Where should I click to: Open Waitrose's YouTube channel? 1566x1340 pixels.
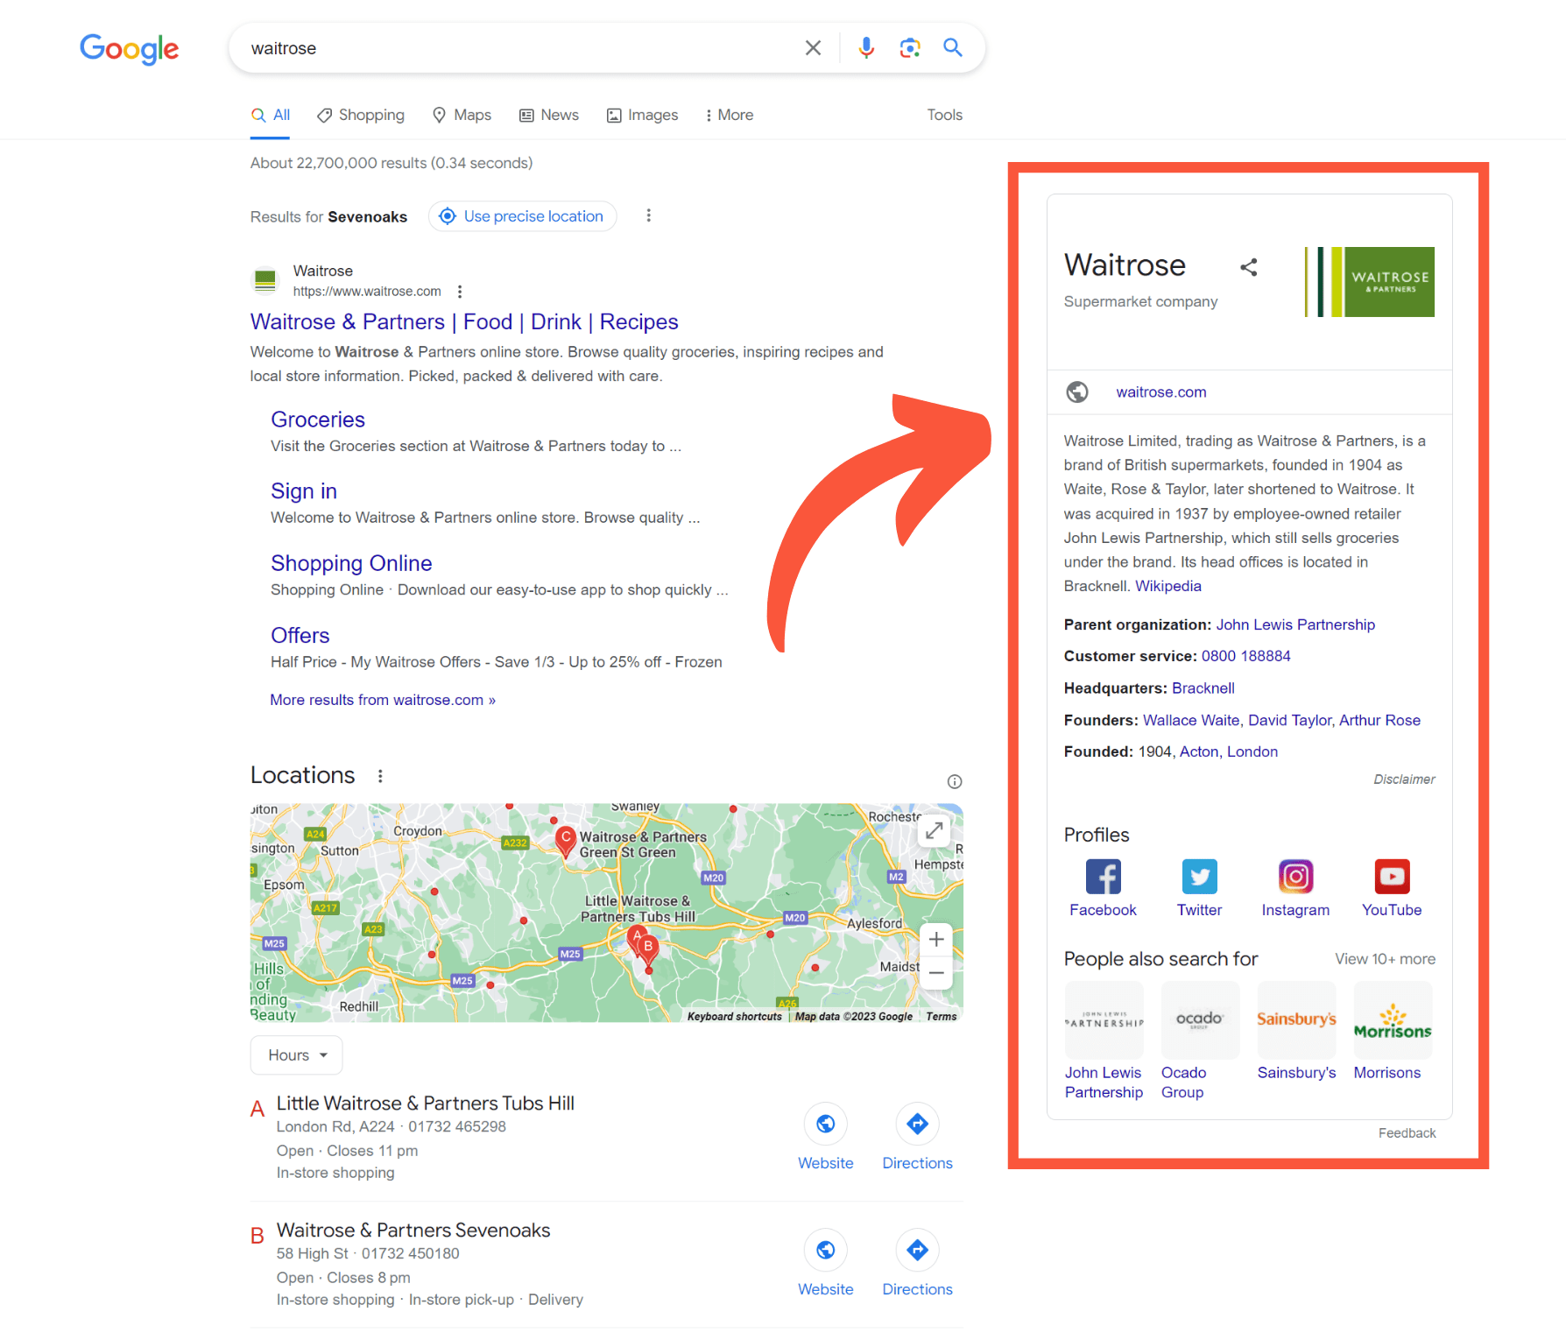pos(1391,876)
